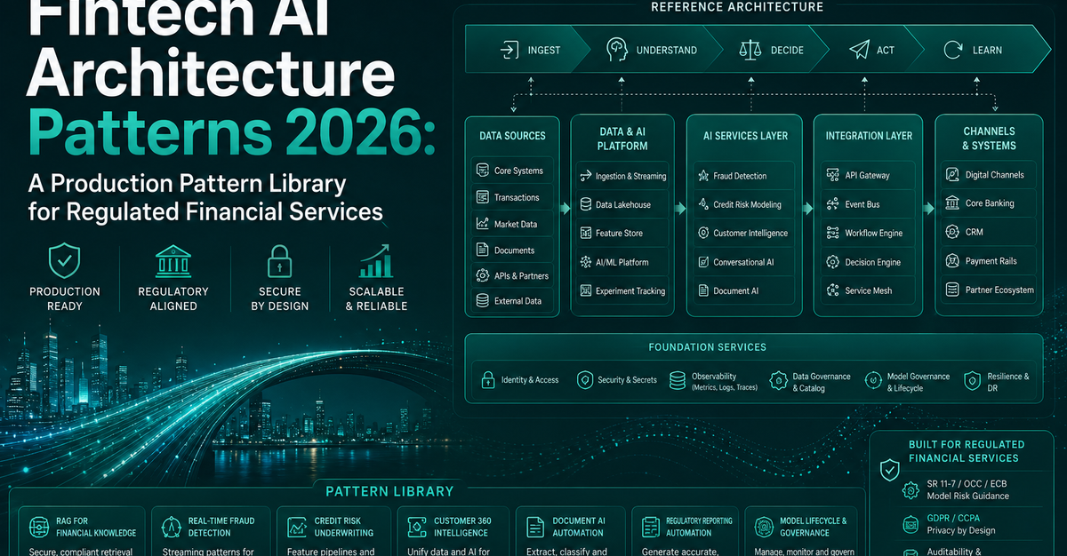Viewport: 1067px width, 556px height.
Task: Click the Transactions icon
Action: (x=483, y=197)
